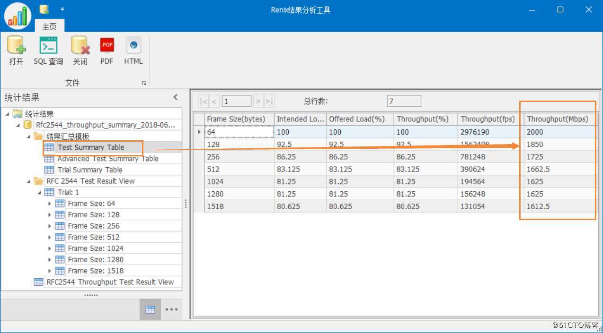Click the 194564 fps cell

[491, 181]
